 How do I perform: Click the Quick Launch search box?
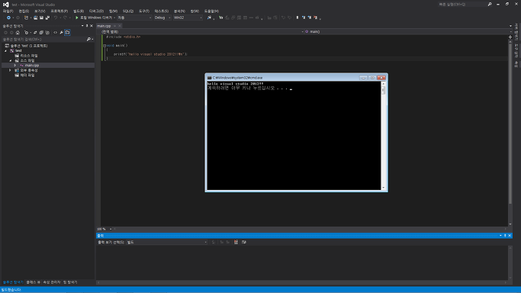462,5
